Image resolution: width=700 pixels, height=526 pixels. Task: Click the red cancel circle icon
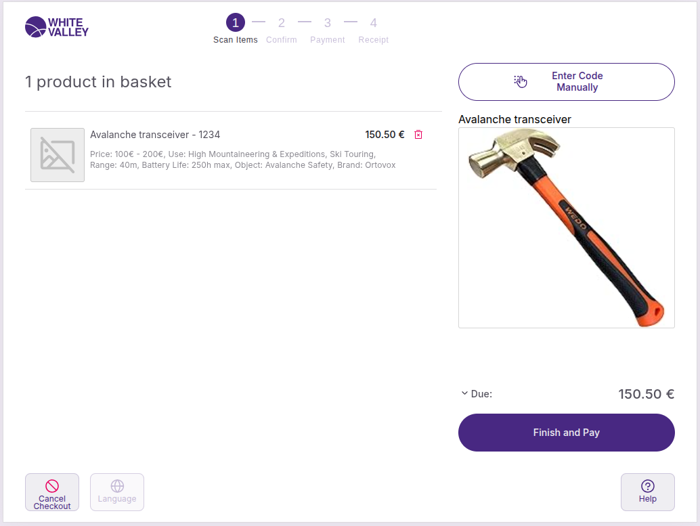pos(52,485)
